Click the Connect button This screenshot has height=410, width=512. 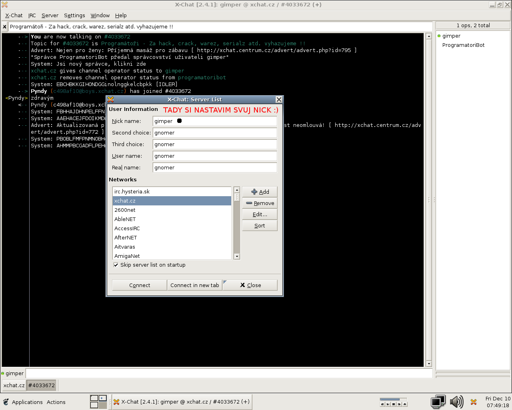140,285
